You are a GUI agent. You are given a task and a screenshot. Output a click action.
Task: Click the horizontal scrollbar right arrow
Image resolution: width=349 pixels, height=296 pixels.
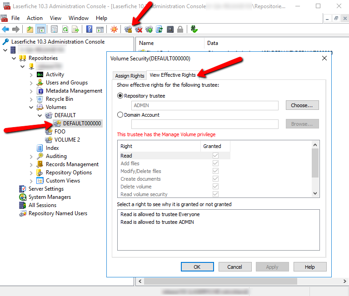[344, 281]
